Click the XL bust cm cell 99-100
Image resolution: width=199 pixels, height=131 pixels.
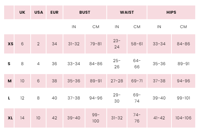coord(96,118)
